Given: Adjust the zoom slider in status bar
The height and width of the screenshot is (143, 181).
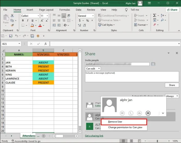Looking at the screenshot, I should (157, 141).
